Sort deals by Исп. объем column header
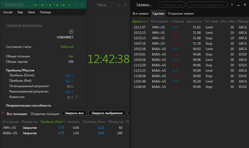 pos(228,21)
